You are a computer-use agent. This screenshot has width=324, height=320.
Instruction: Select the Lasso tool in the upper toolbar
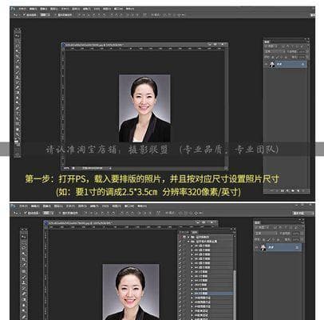click(18, 46)
